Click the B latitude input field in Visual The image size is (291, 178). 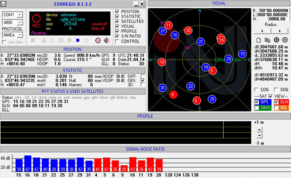click(274, 10)
